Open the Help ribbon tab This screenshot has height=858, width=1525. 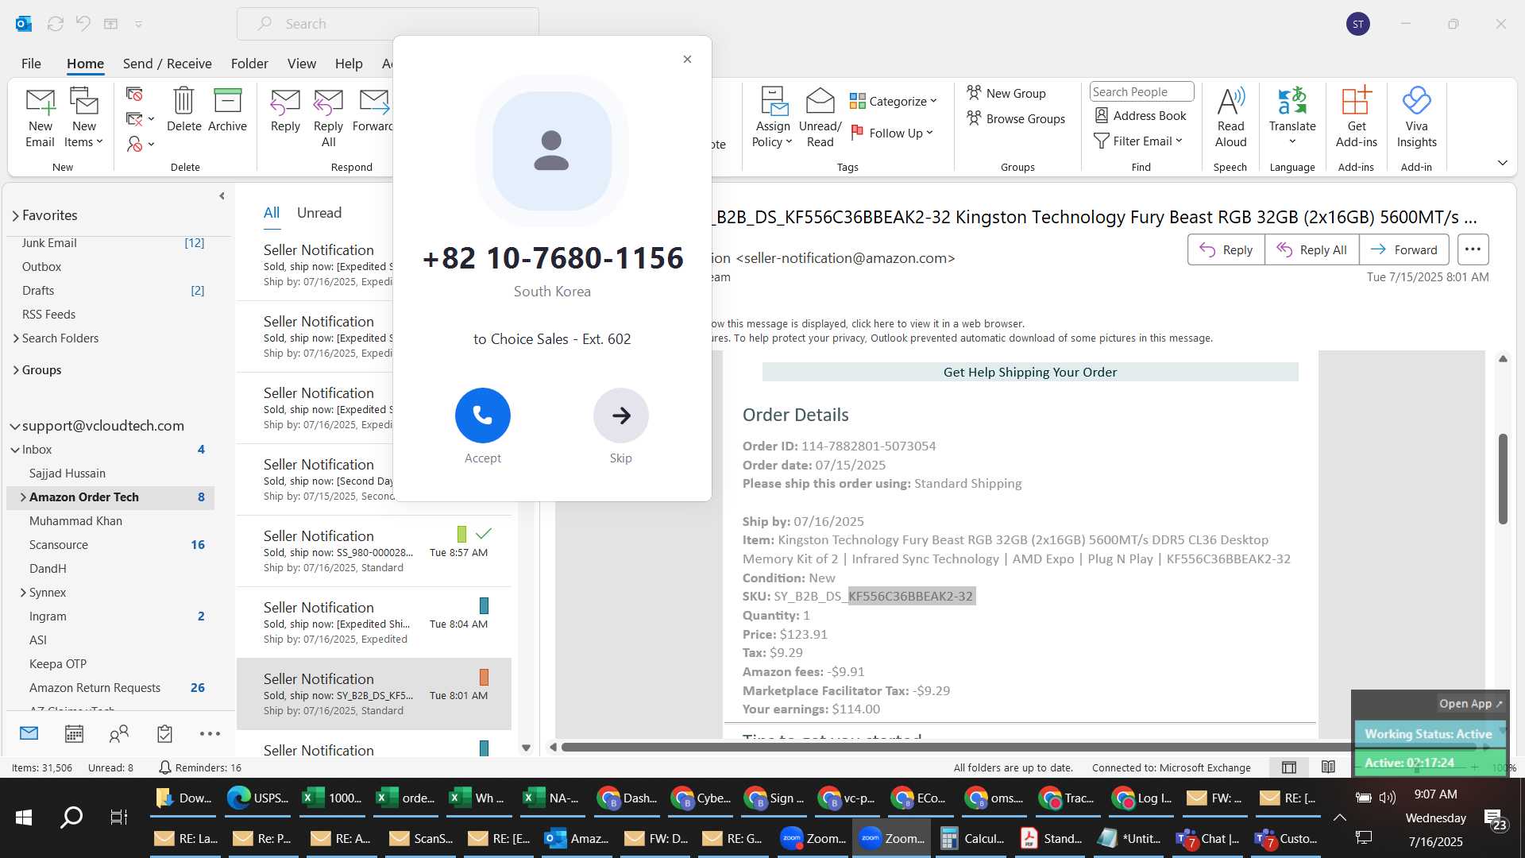[x=349, y=64]
